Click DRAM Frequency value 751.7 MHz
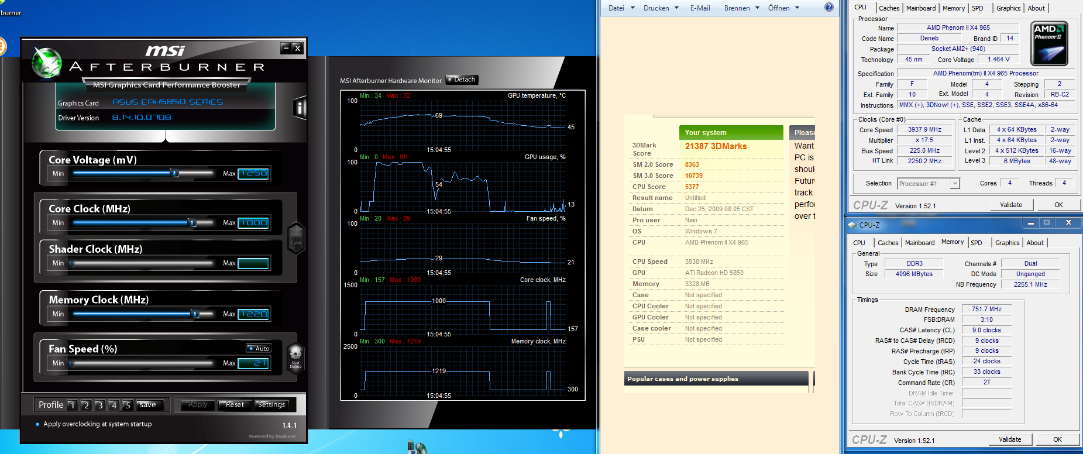Screen dimensions: 1083x454 pos(986,309)
